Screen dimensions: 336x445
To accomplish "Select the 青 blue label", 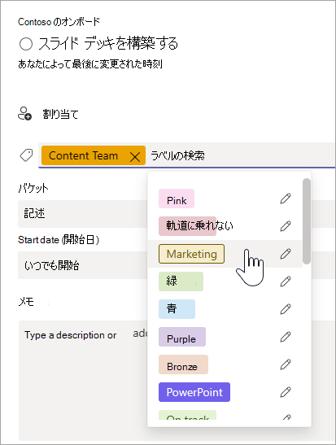I will click(x=177, y=309).
